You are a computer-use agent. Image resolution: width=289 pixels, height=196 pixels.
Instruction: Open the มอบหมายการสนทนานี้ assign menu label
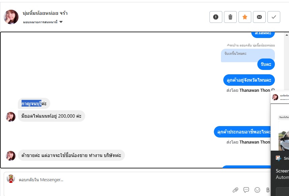coord(40,22)
